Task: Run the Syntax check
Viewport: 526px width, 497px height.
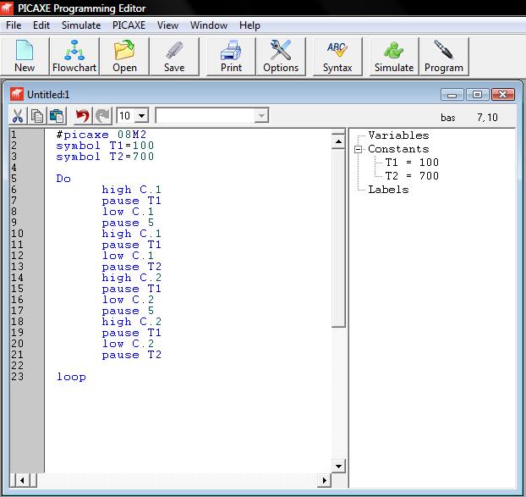Action: pos(337,56)
